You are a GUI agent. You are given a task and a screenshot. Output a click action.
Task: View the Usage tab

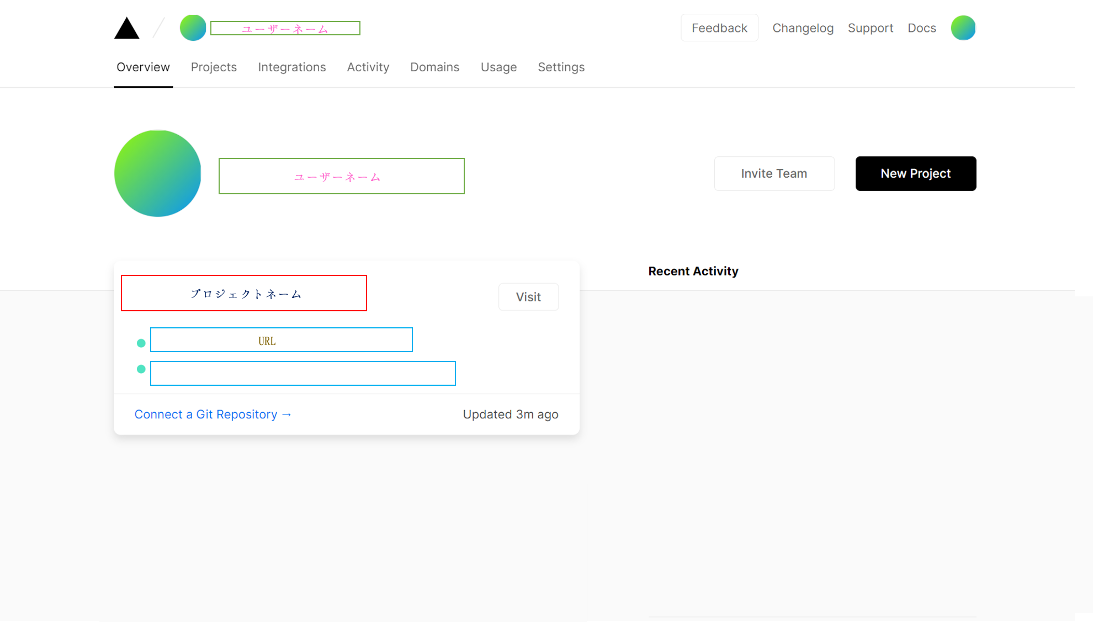click(498, 67)
